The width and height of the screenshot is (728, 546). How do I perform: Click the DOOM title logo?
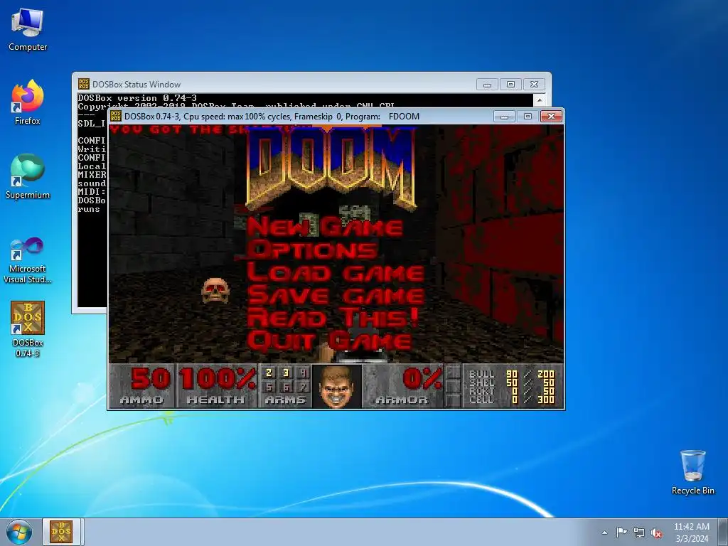[x=331, y=167]
